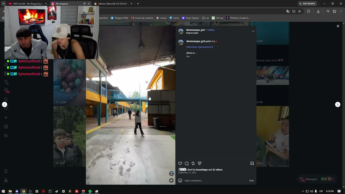This screenshot has height=194, width=345.
Task: Open Spotify from the taskbar
Action: [x=90, y=191]
